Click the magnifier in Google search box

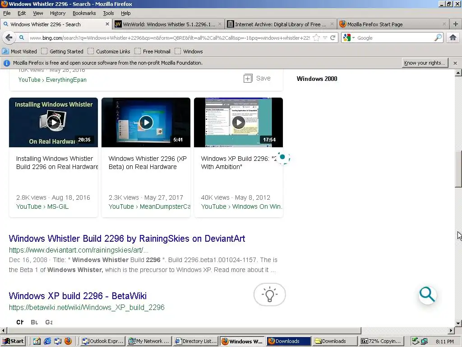pos(438,38)
